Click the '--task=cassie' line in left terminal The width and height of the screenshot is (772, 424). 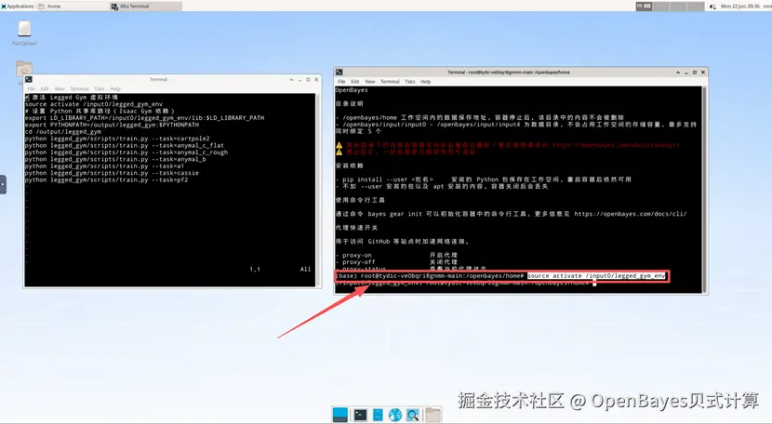point(113,173)
